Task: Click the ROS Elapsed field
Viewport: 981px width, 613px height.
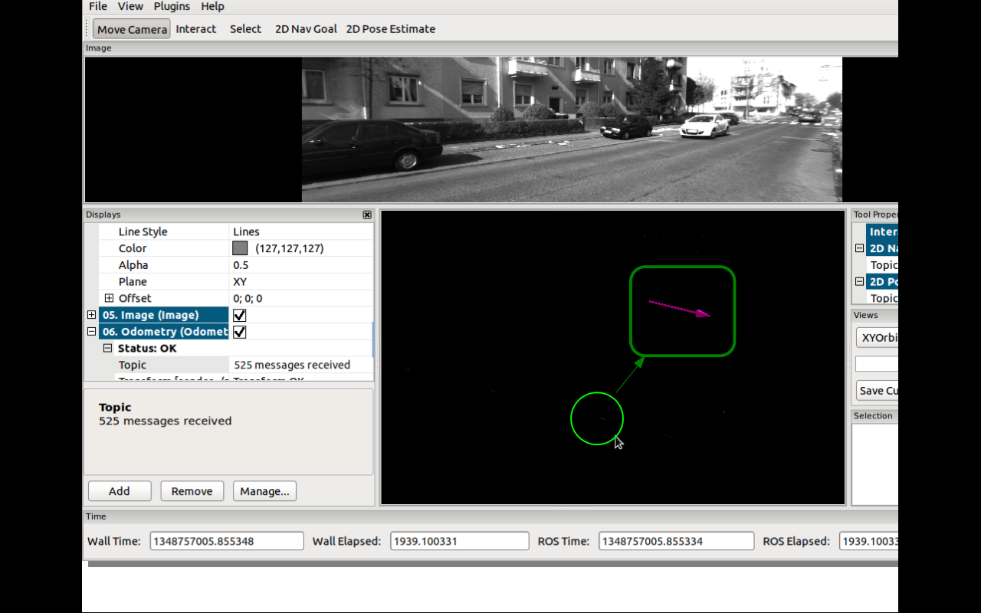Action: 869,541
